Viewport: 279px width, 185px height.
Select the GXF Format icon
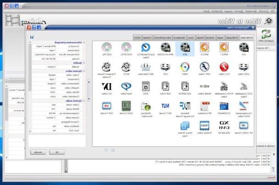coord(107,106)
